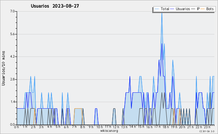Click the orange Bots legend line
The image size is (218, 134).
(203, 9)
